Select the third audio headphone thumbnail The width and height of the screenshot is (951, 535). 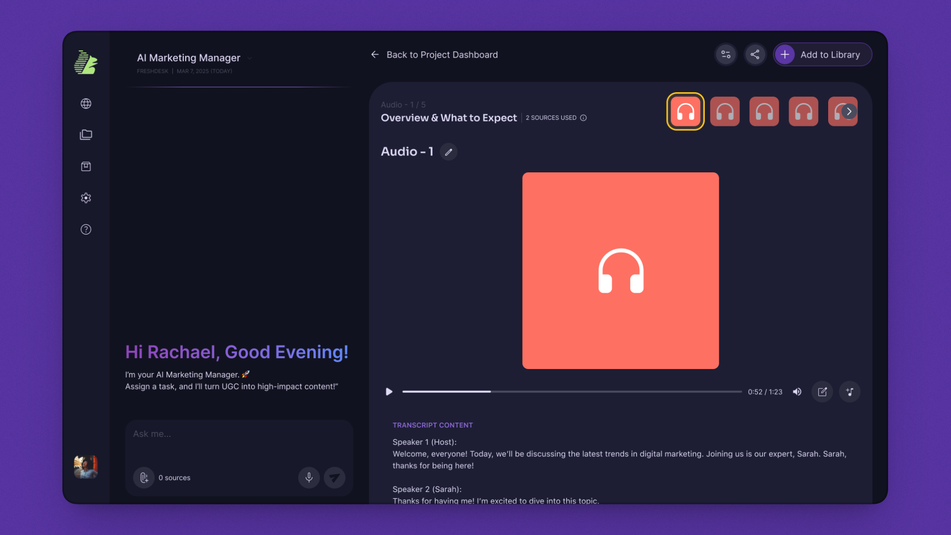tap(764, 111)
